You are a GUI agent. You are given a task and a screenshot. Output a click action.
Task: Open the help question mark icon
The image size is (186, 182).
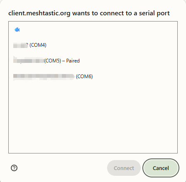coord(14,168)
